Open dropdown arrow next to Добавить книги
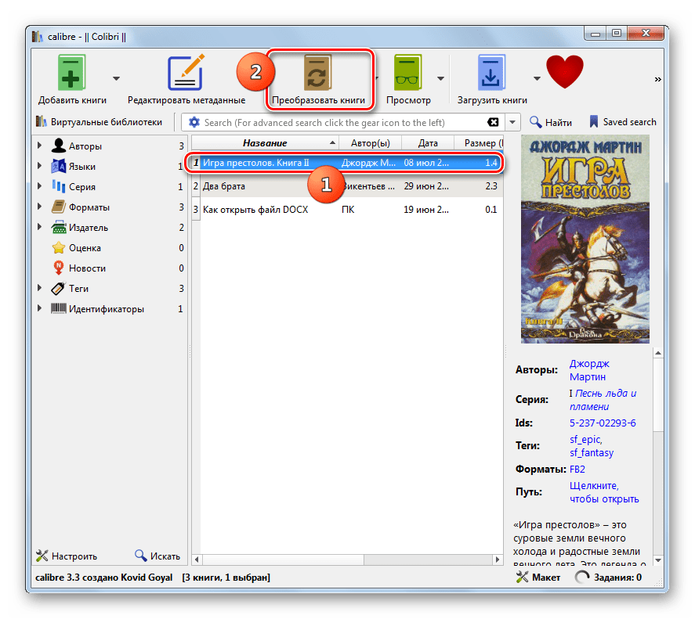The width and height of the screenshot is (695, 619). [x=116, y=78]
